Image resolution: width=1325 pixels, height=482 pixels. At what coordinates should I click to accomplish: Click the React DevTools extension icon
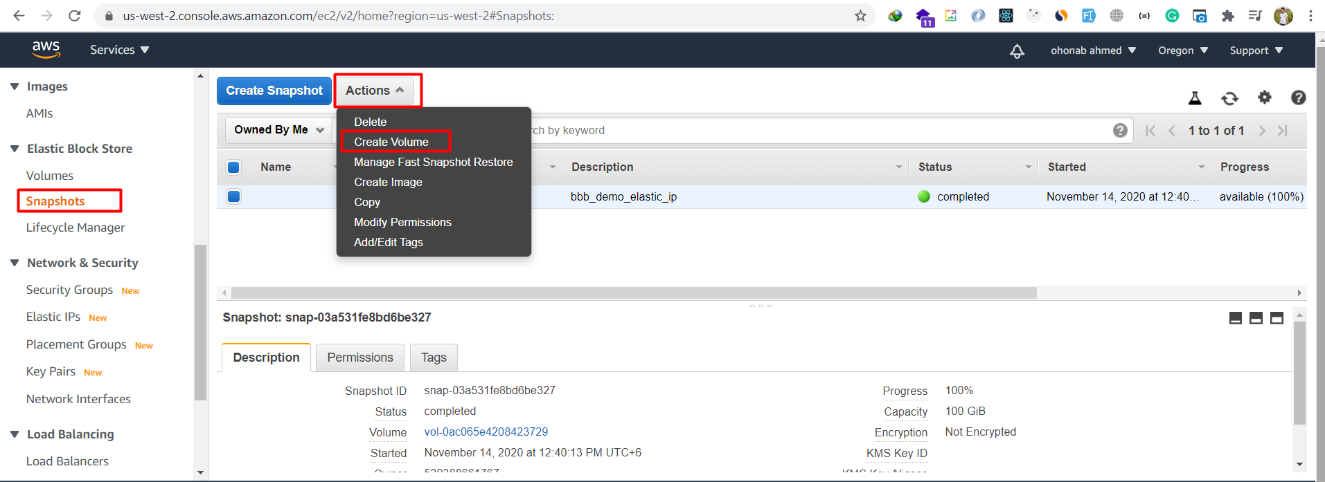1006,15
